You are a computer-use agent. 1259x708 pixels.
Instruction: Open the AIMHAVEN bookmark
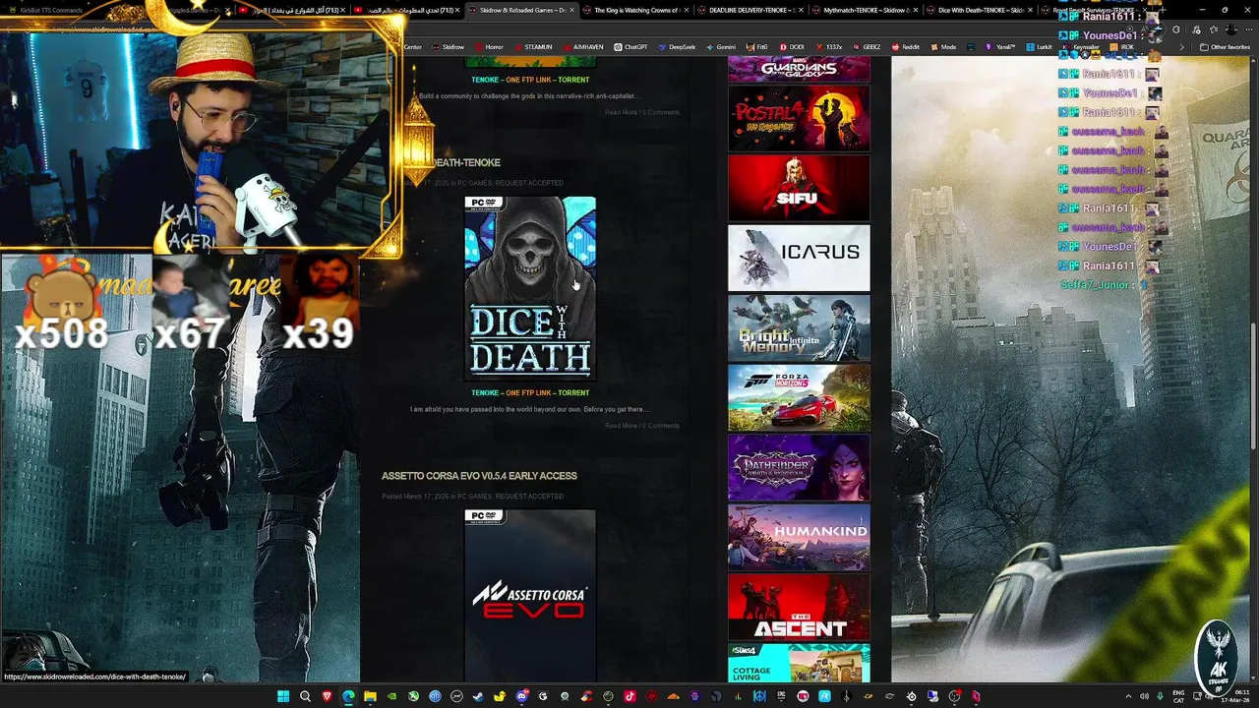point(582,46)
